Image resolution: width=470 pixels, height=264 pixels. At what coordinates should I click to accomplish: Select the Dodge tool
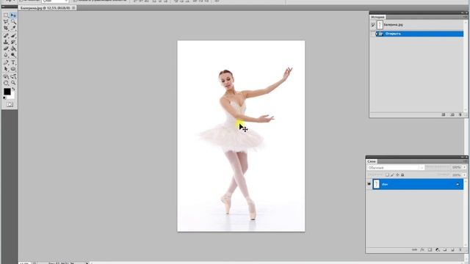point(13,56)
